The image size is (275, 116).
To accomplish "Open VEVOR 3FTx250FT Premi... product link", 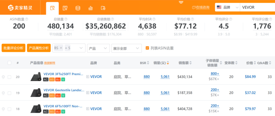I will [x=63, y=74].
